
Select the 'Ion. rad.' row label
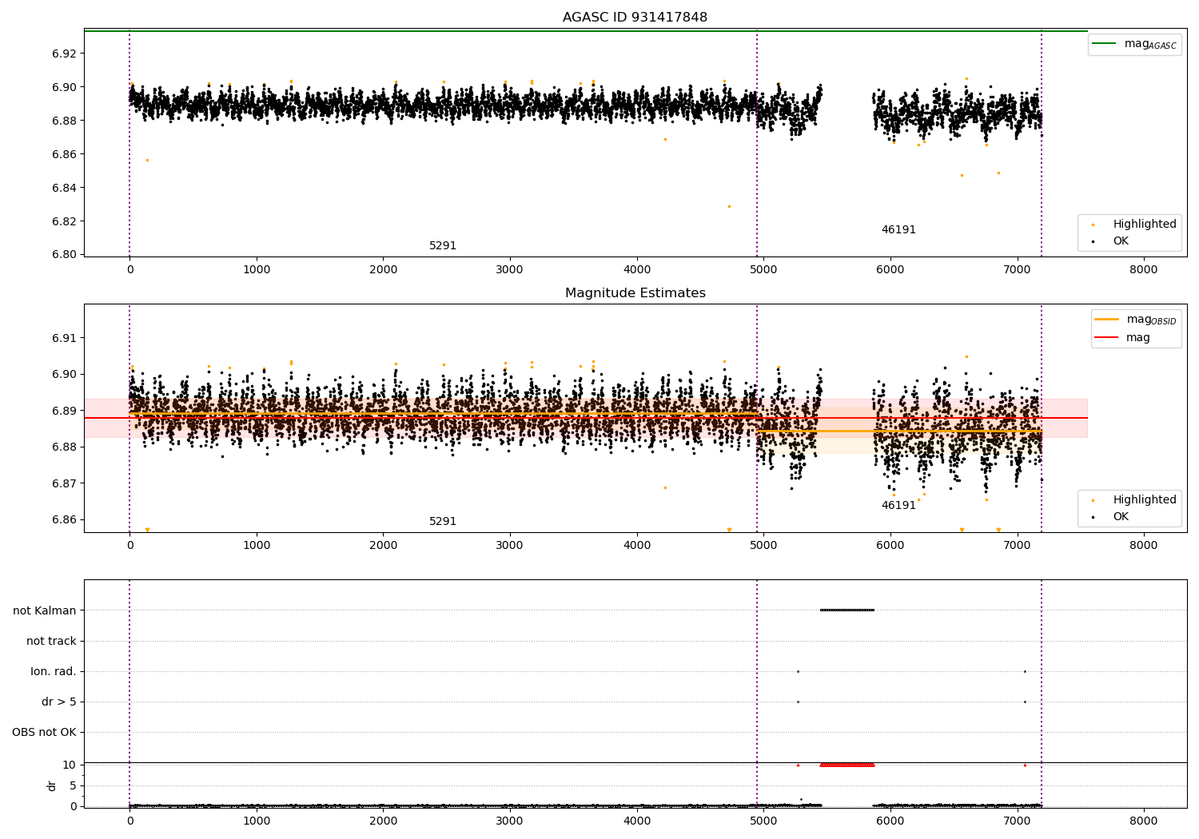[x=54, y=671]
